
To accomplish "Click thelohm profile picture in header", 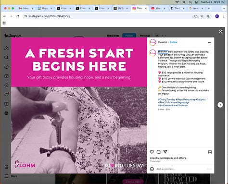I will 152,42.
